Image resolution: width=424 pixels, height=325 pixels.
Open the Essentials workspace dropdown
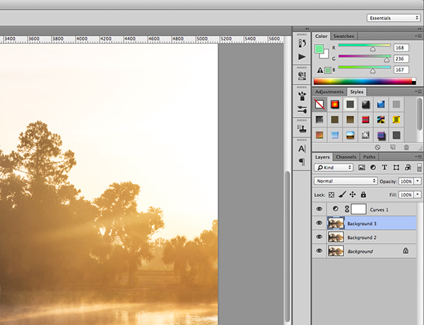coord(394,18)
